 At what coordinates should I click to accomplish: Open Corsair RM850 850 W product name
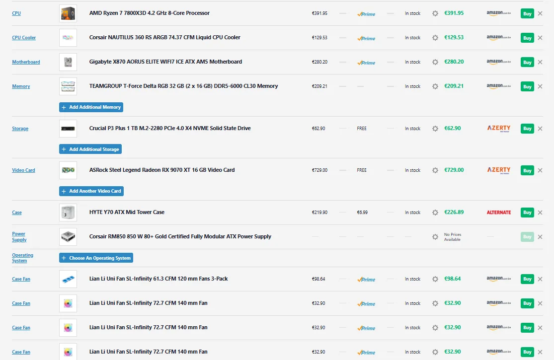(180, 236)
